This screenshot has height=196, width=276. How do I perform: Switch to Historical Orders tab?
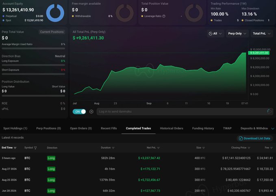pyautogui.click(x=172, y=128)
